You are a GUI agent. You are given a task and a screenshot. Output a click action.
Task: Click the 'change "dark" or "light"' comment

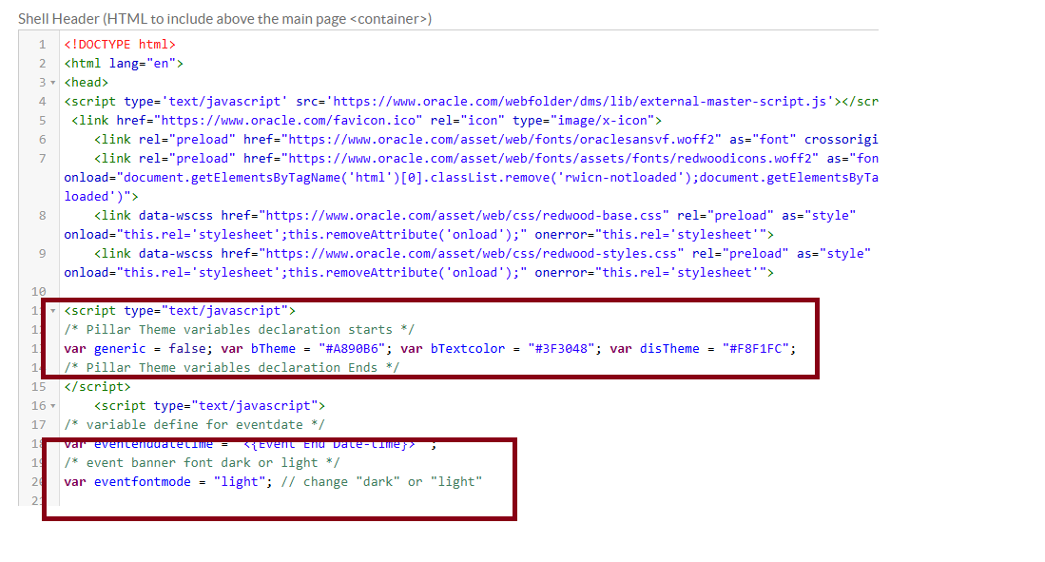(381, 482)
